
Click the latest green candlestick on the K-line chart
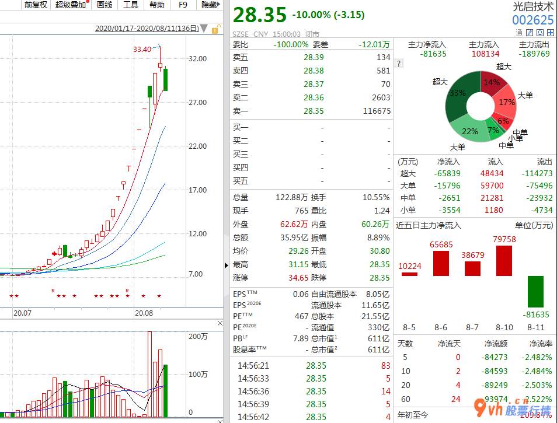pos(165,79)
